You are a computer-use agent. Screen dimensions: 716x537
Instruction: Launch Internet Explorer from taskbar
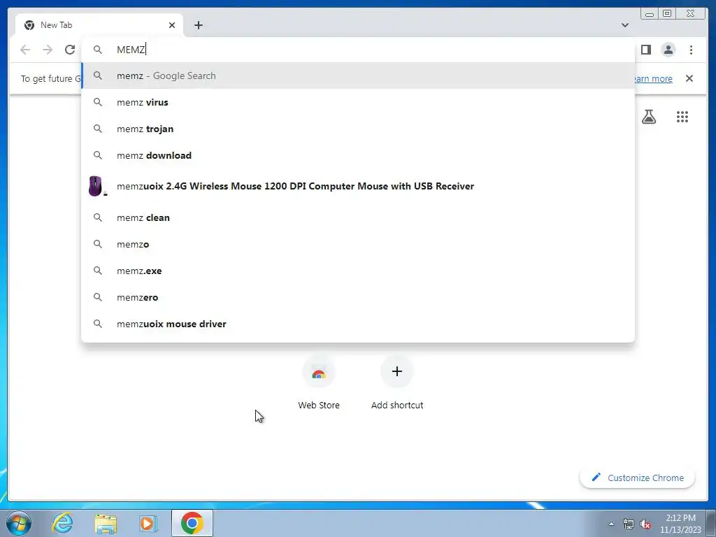point(62,523)
